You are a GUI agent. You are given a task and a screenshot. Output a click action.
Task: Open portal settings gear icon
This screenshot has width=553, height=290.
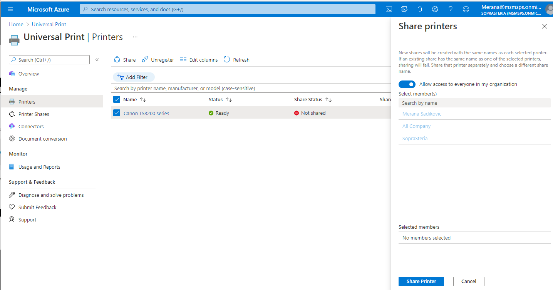pyautogui.click(x=435, y=9)
